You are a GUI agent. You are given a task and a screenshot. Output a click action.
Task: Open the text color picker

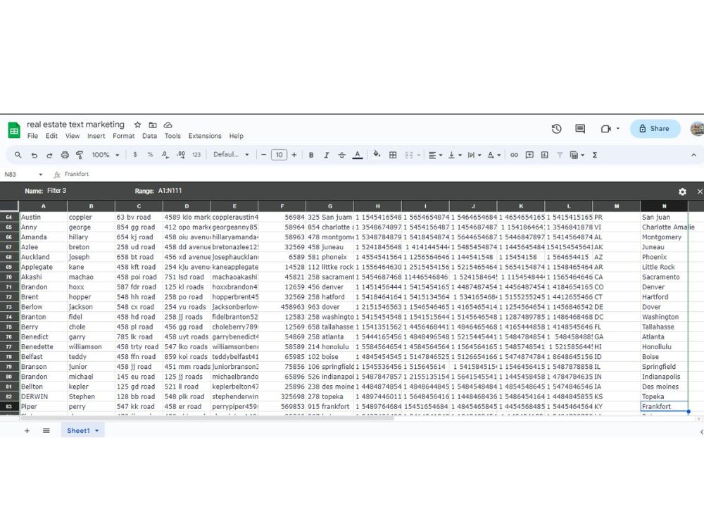(x=358, y=155)
